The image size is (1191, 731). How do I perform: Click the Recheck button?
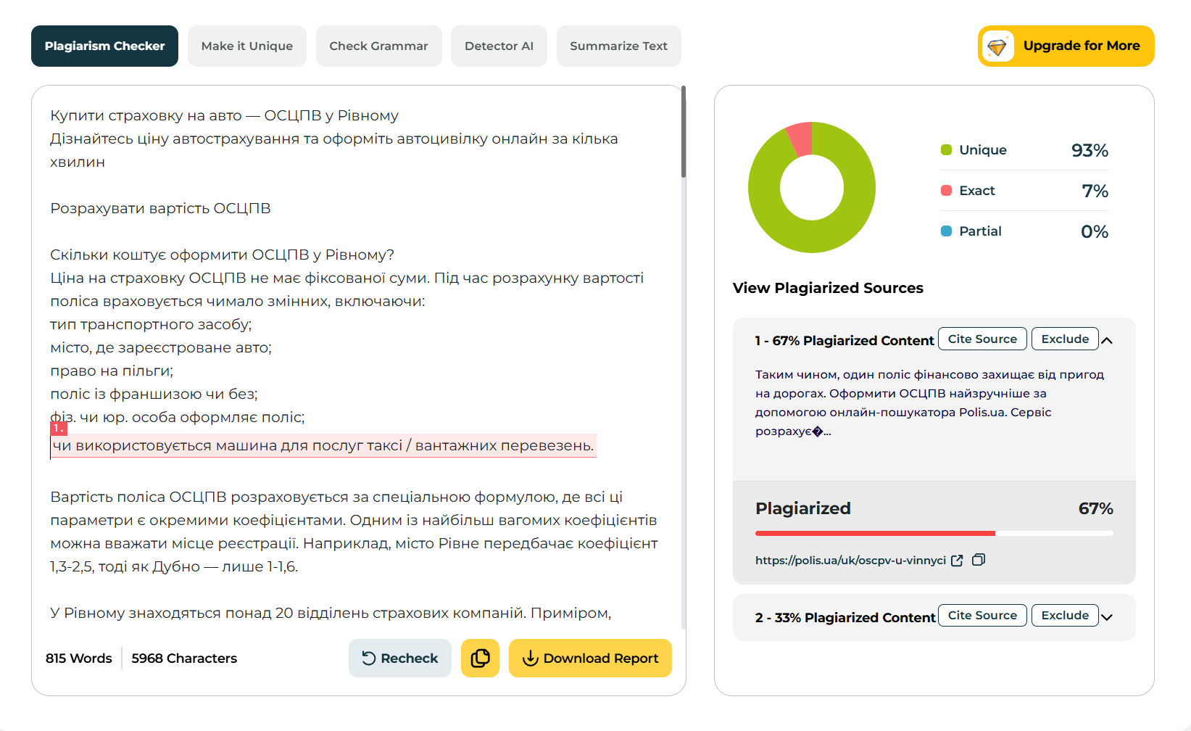click(400, 658)
